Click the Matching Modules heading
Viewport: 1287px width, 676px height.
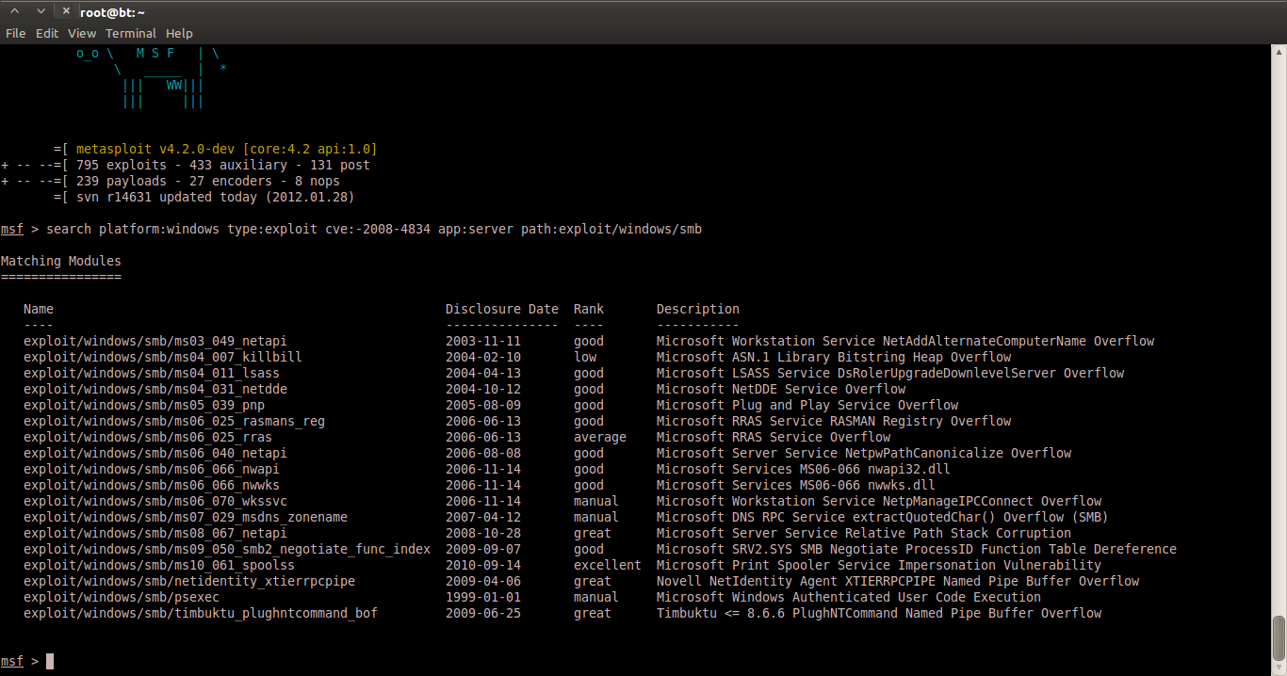[61, 261]
